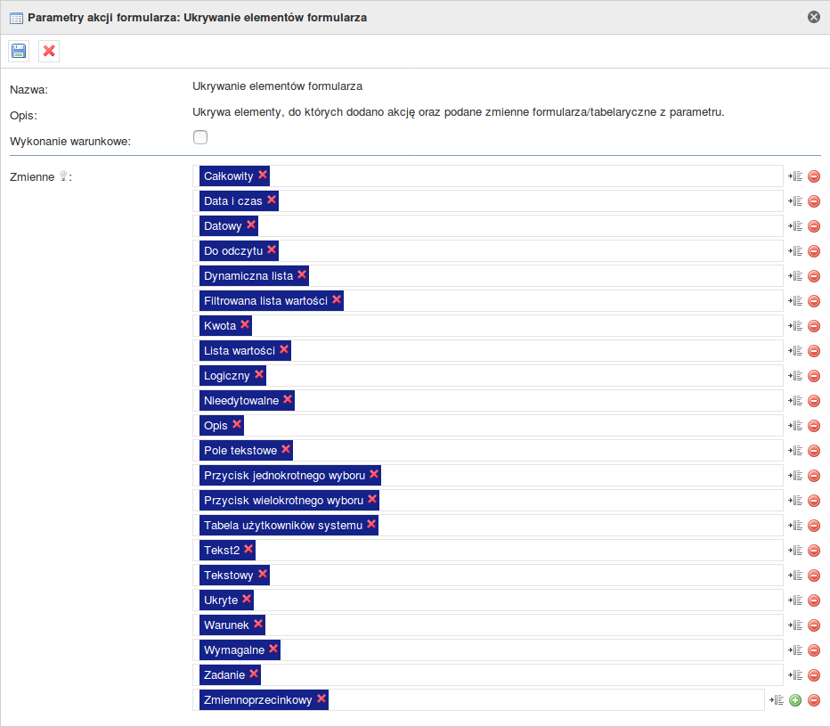Viewport: 830px width, 727px height.
Task: Remove the Datowy tag
Action: pos(251,225)
